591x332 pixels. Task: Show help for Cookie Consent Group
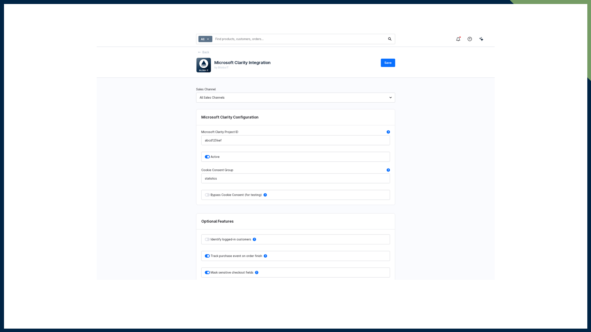(388, 170)
